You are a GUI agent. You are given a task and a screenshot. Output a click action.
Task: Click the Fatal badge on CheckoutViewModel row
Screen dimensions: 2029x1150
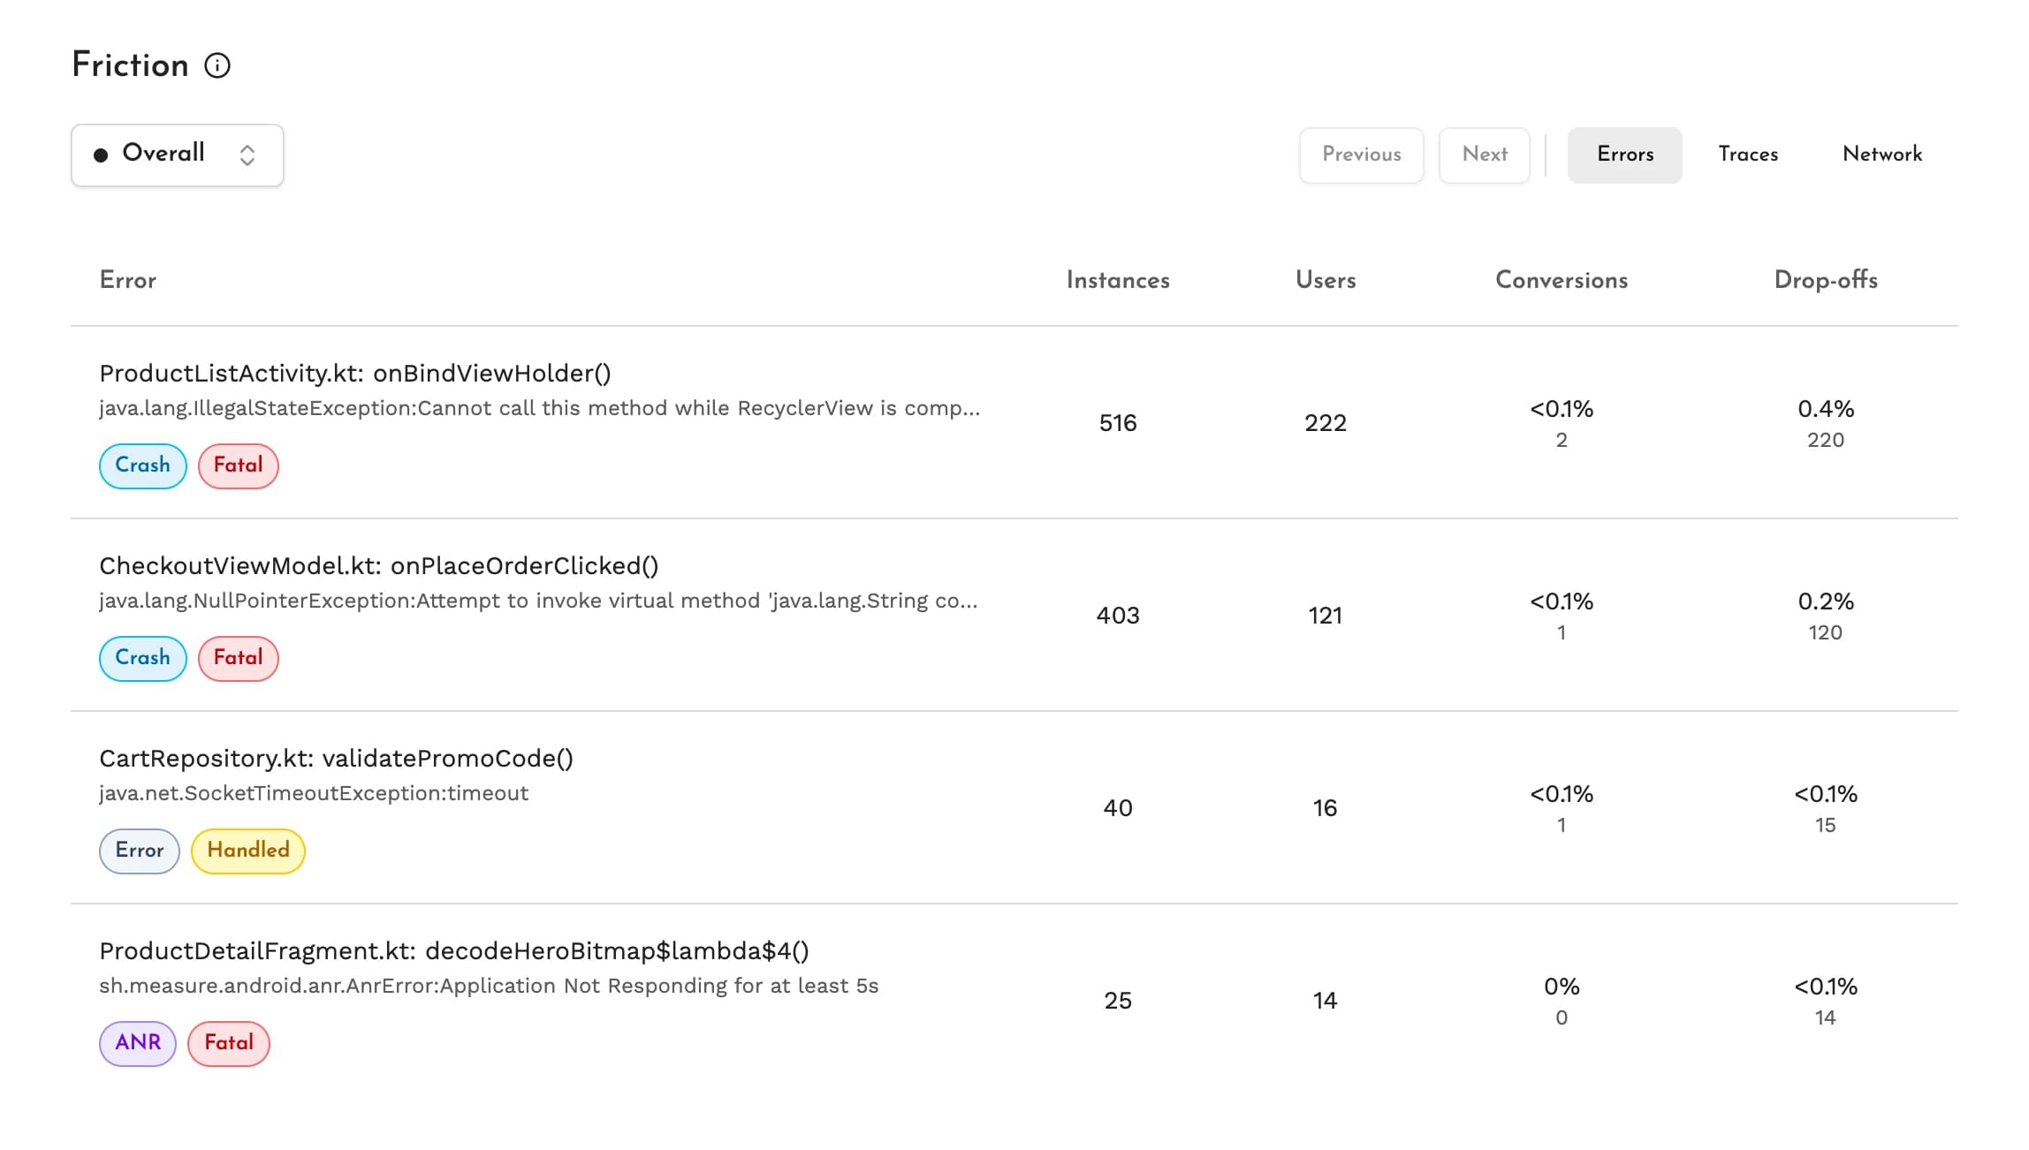[x=239, y=658]
